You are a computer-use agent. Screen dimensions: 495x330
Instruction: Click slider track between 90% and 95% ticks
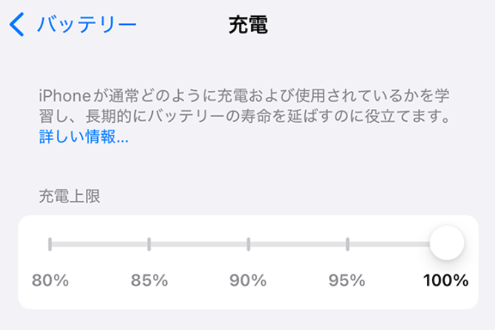[298, 244]
